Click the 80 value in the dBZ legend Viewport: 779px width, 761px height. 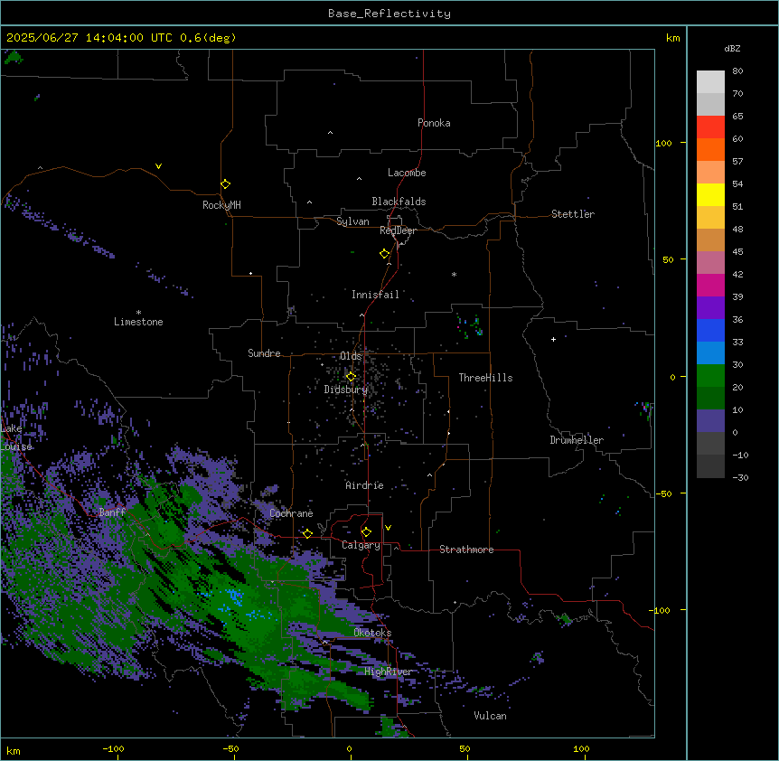pos(737,71)
